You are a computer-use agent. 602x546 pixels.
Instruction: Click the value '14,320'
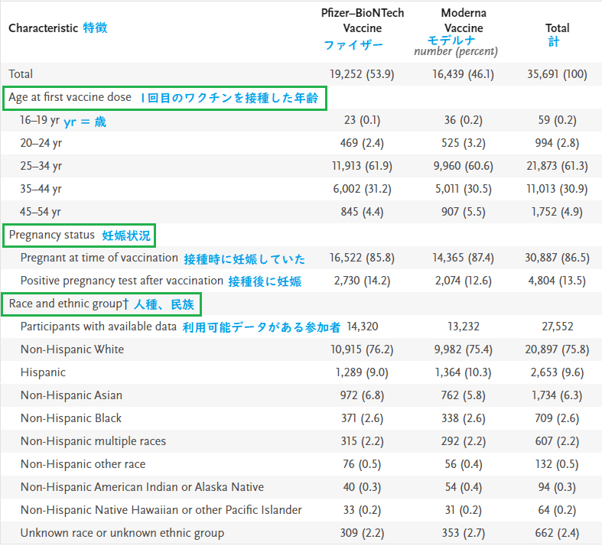coord(362,327)
